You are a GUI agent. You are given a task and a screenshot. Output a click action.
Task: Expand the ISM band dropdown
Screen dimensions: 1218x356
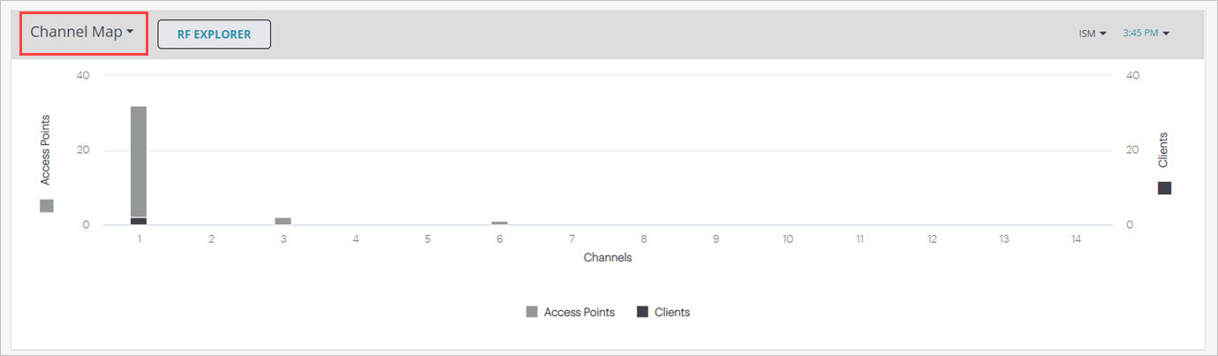[x=1092, y=34]
